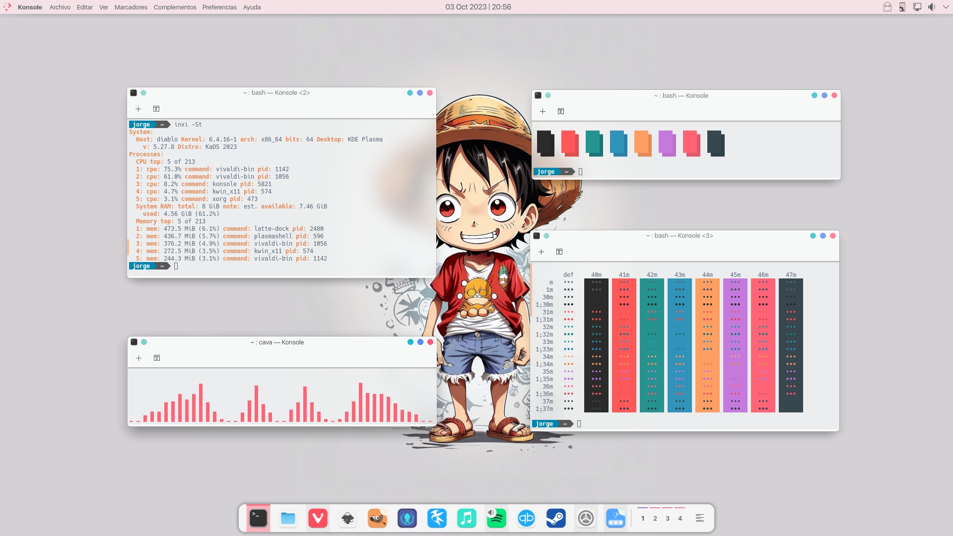
Task: Maximize Konsole <3> with the blue button
Action: [823, 236]
